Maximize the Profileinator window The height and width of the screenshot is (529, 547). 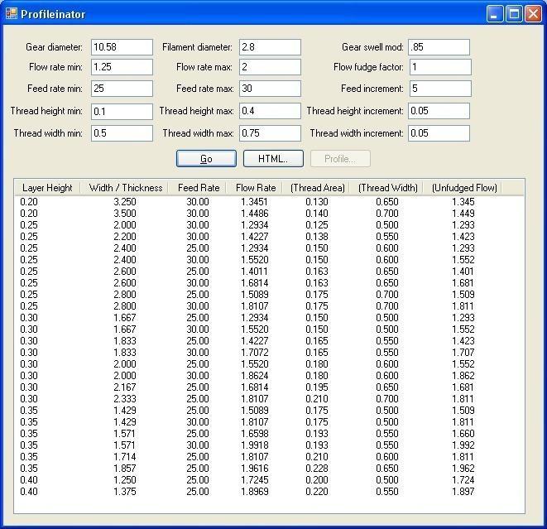[x=514, y=14]
